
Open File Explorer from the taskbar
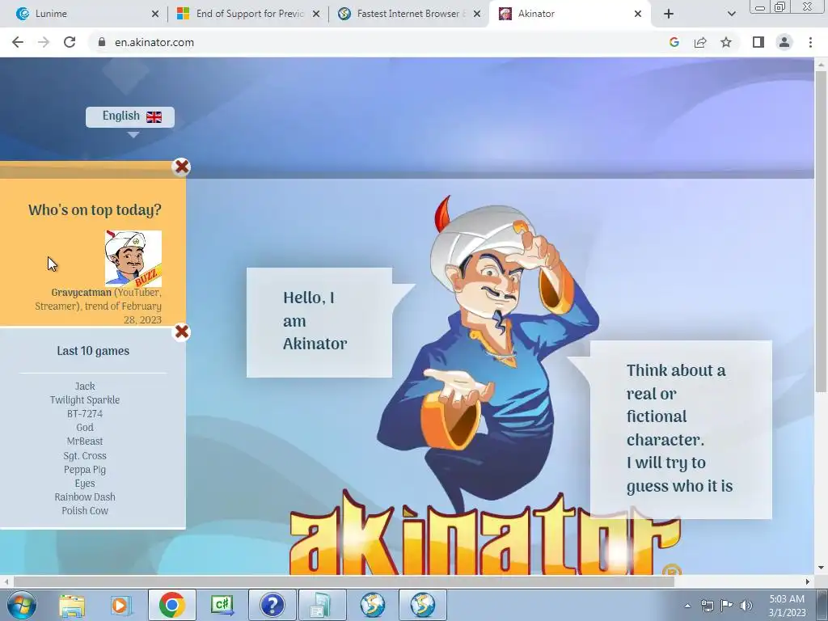pos(72,605)
